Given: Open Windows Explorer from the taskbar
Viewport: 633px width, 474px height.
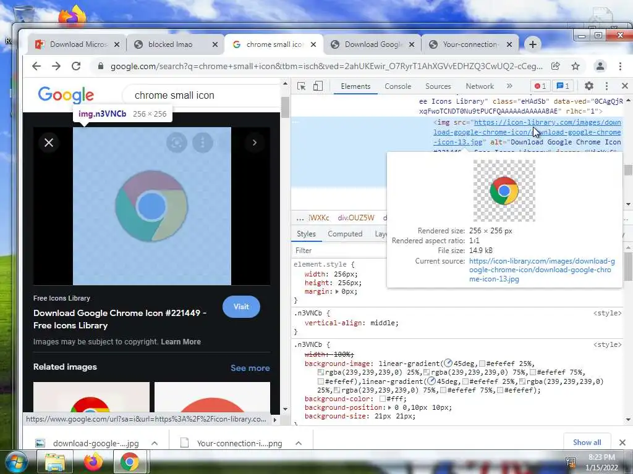Looking at the screenshot, I should [x=55, y=462].
